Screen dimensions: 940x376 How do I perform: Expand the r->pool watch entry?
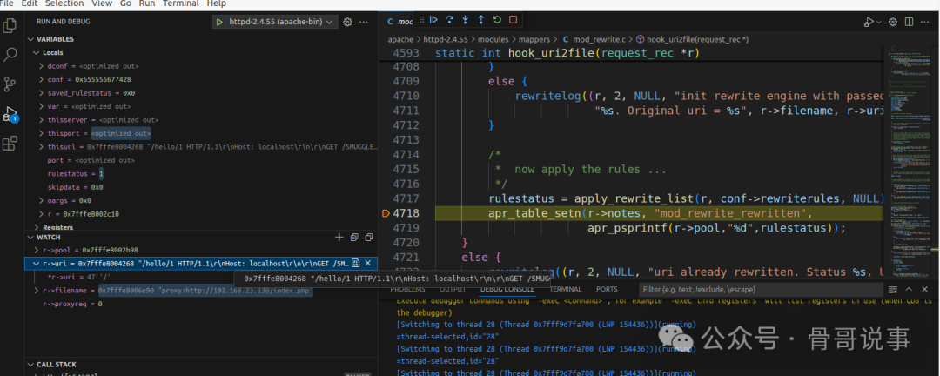(x=37, y=250)
